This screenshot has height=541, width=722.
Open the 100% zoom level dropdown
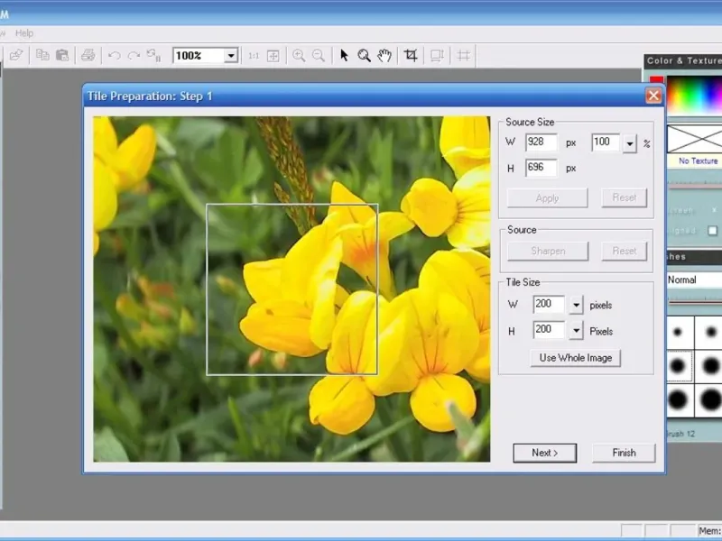230,56
